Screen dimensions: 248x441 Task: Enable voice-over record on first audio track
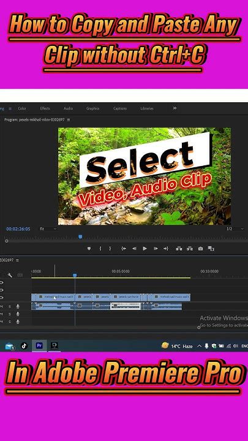pos(18,306)
